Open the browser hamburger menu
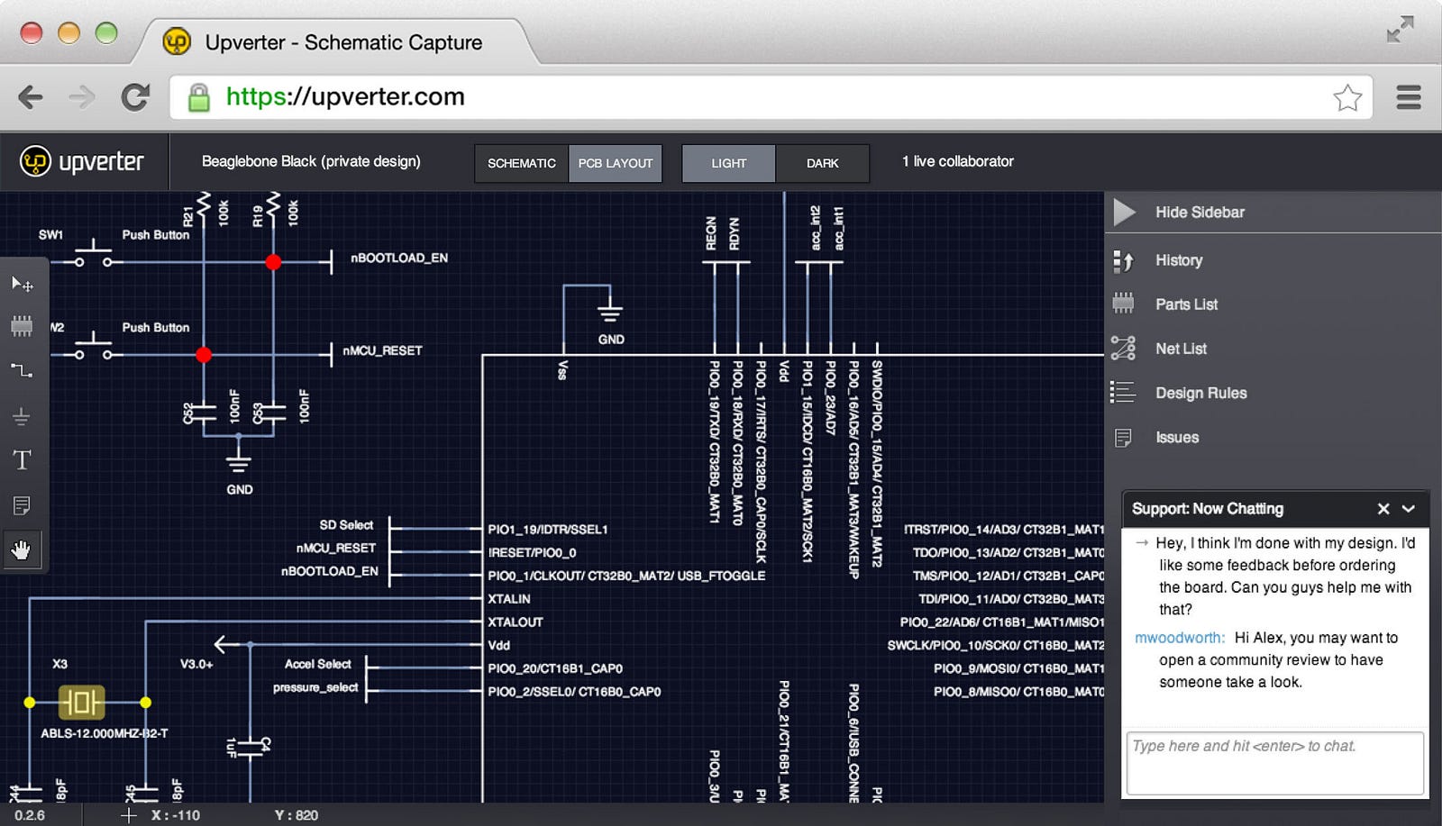Viewport: 1442px width, 826px height. tap(1409, 97)
